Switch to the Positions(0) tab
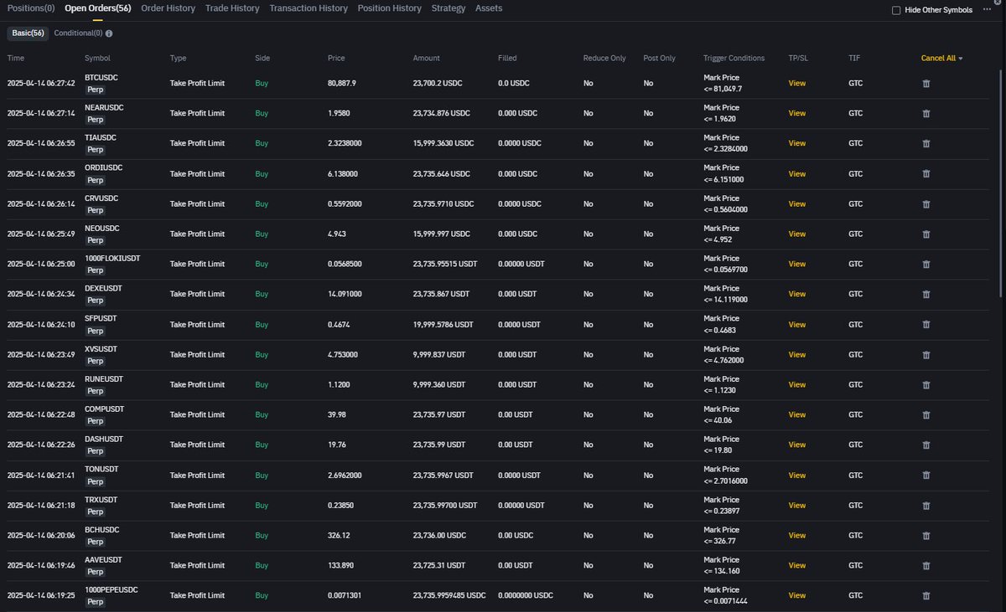The width and height of the screenshot is (1006, 612). pos(31,8)
